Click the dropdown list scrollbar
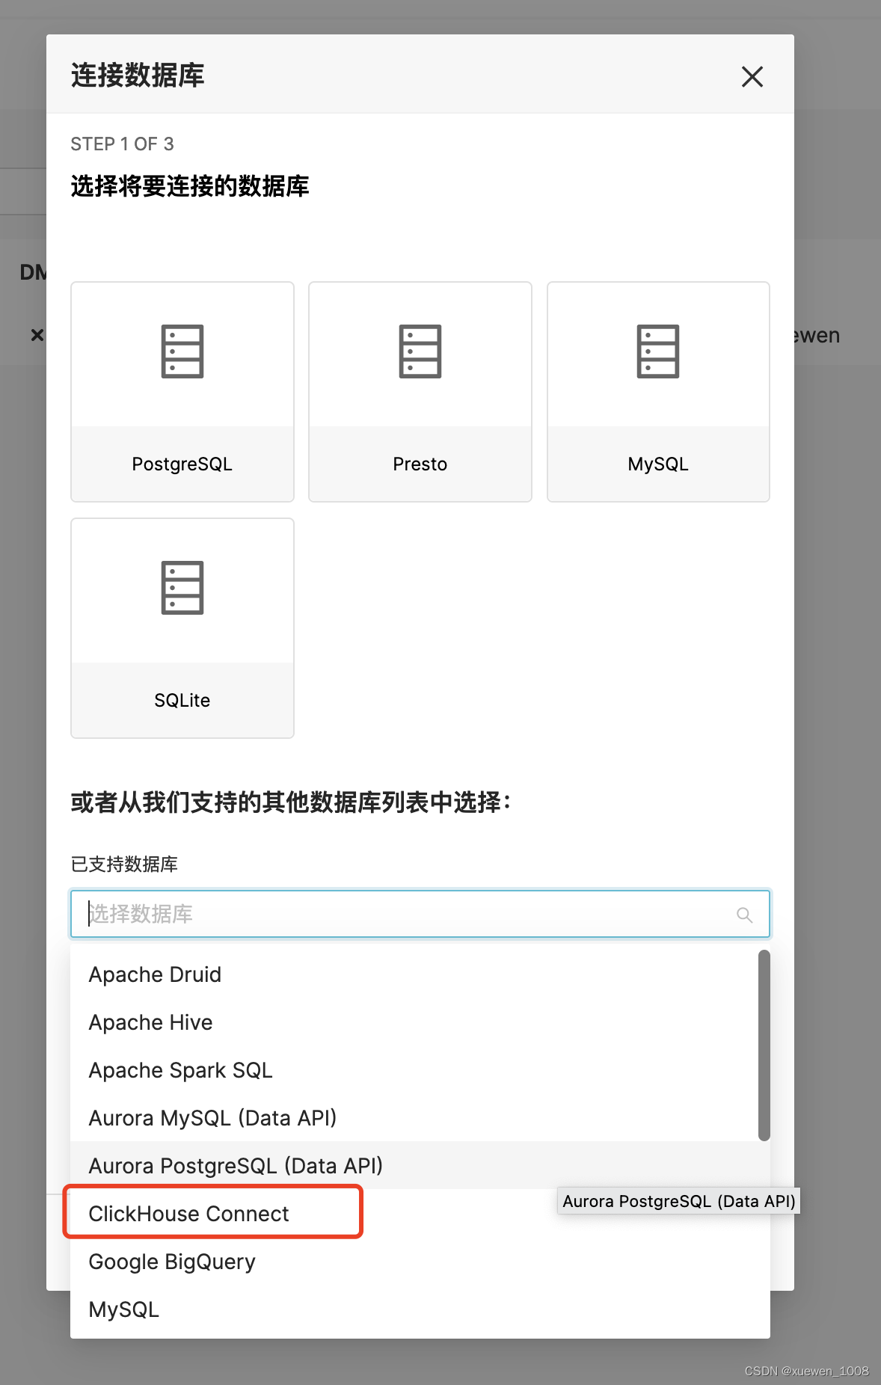Screen dimensions: 881x1385 (764, 1045)
